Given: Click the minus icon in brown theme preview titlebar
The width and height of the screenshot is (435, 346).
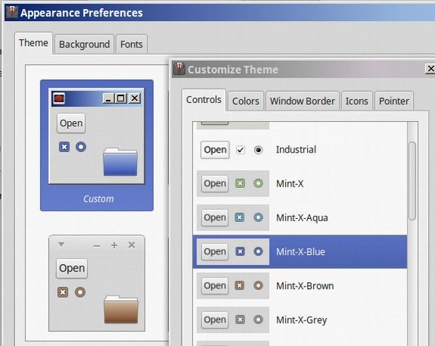Looking at the screenshot, I should [97, 246].
